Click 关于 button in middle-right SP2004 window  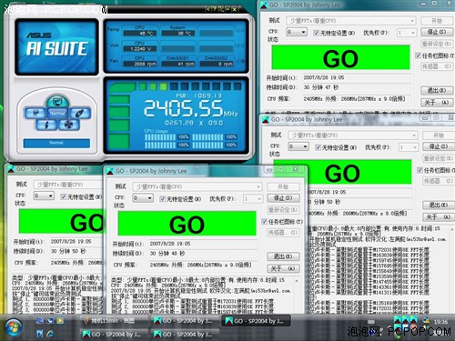click(x=439, y=217)
